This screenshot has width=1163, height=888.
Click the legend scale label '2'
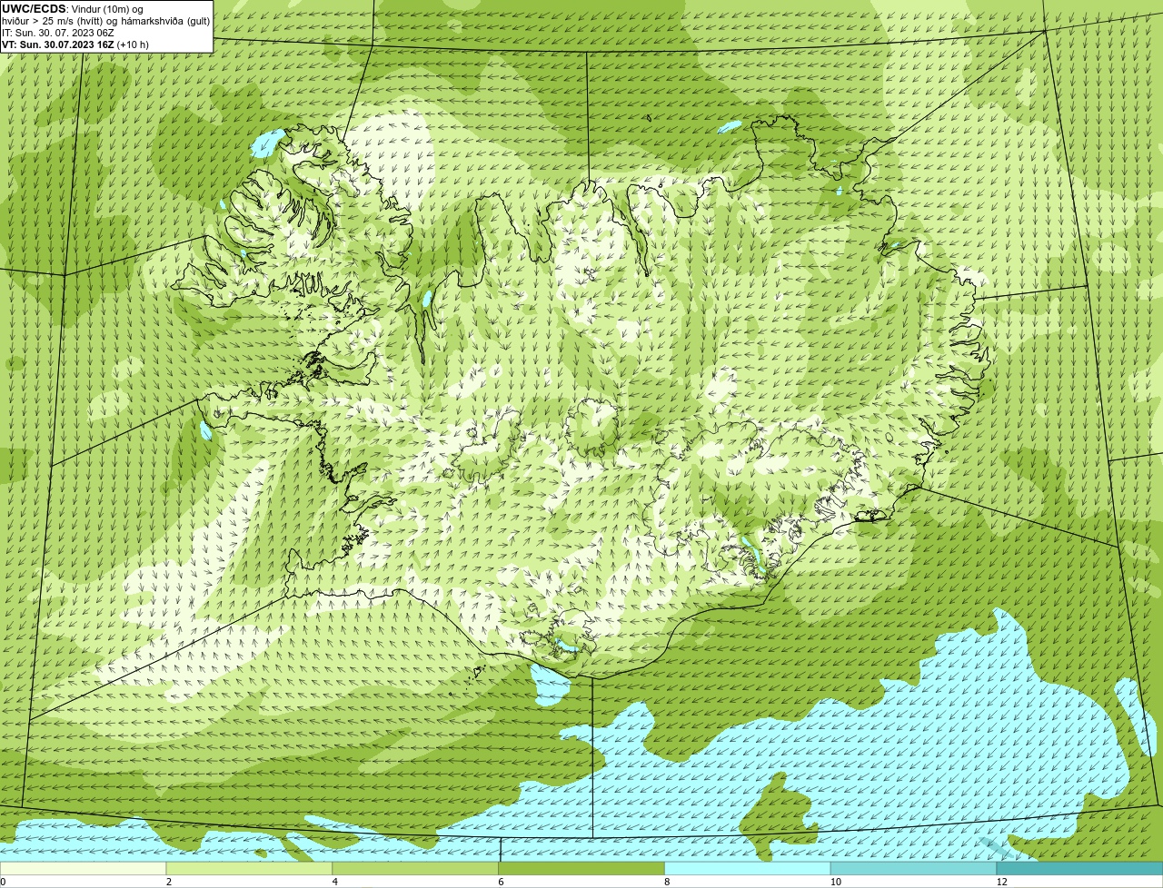click(169, 882)
